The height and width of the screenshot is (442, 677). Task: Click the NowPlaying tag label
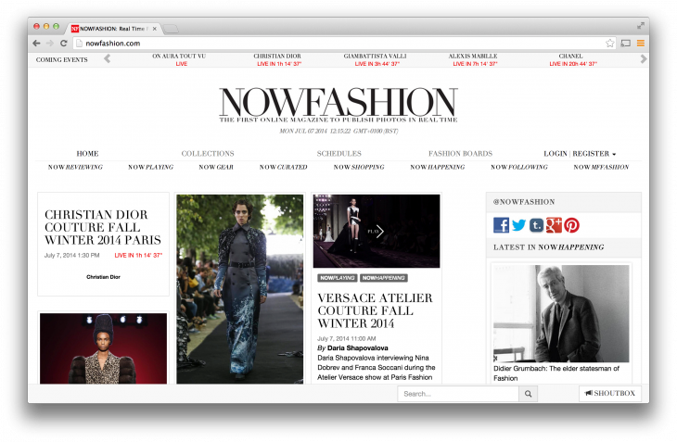[x=337, y=278]
